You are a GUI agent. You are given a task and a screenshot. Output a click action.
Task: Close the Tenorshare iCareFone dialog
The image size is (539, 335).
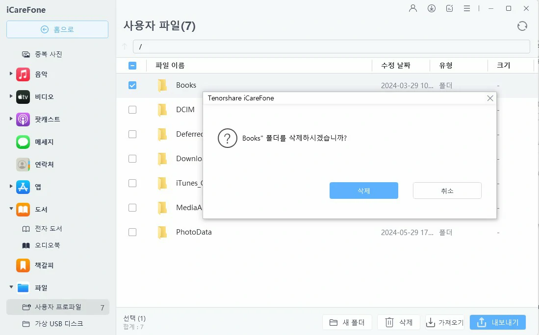pyautogui.click(x=489, y=98)
